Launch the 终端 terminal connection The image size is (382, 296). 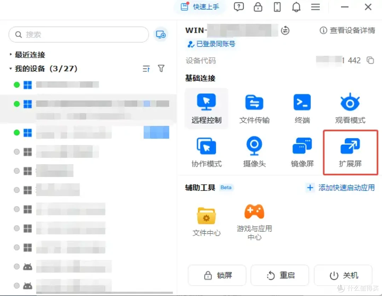click(x=302, y=108)
